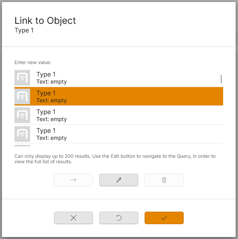Click the highlighted orange entry's sensor icon
The height and width of the screenshot is (239, 238).
click(22, 96)
